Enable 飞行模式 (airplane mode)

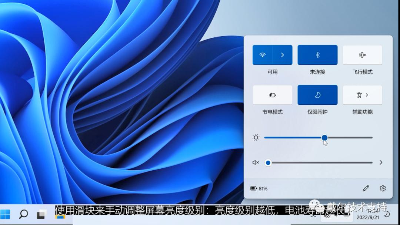(362, 55)
